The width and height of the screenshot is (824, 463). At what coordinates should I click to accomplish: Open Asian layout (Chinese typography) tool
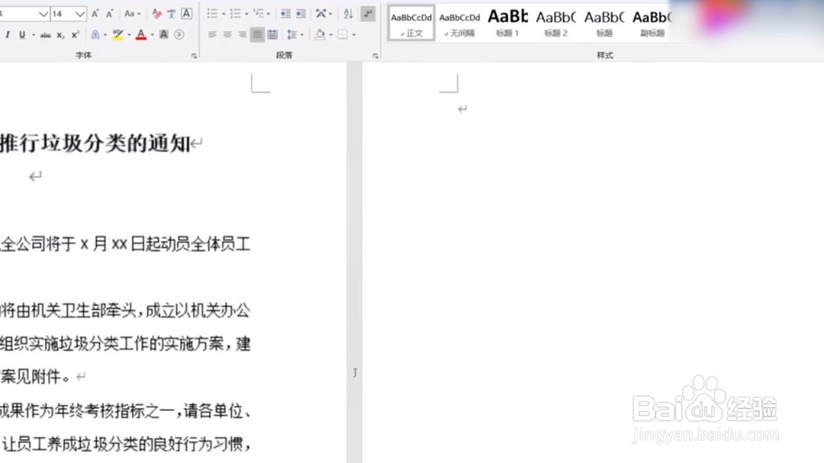pyautogui.click(x=323, y=14)
